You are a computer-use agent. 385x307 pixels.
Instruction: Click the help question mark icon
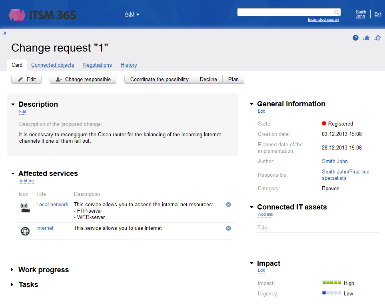pyautogui.click(x=355, y=38)
